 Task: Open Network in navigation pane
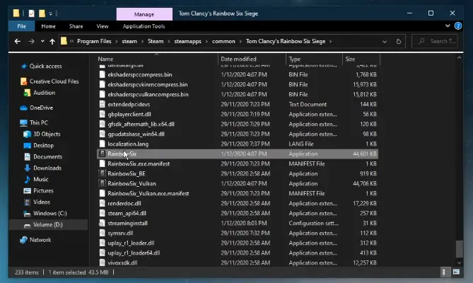click(x=40, y=240)
